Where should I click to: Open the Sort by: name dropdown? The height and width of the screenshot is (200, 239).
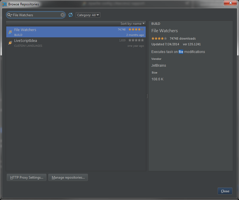(x=133, y=24)
